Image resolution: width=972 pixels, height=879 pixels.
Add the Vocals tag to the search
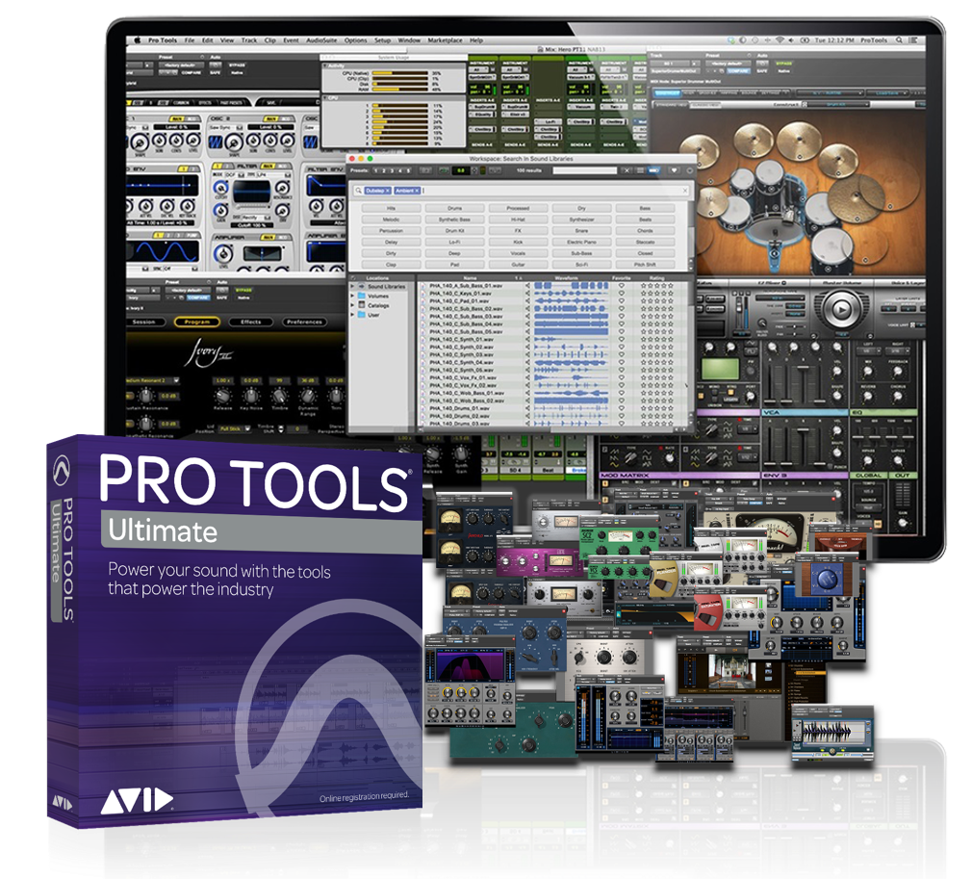pyautogui.click(x=518, y=253)
